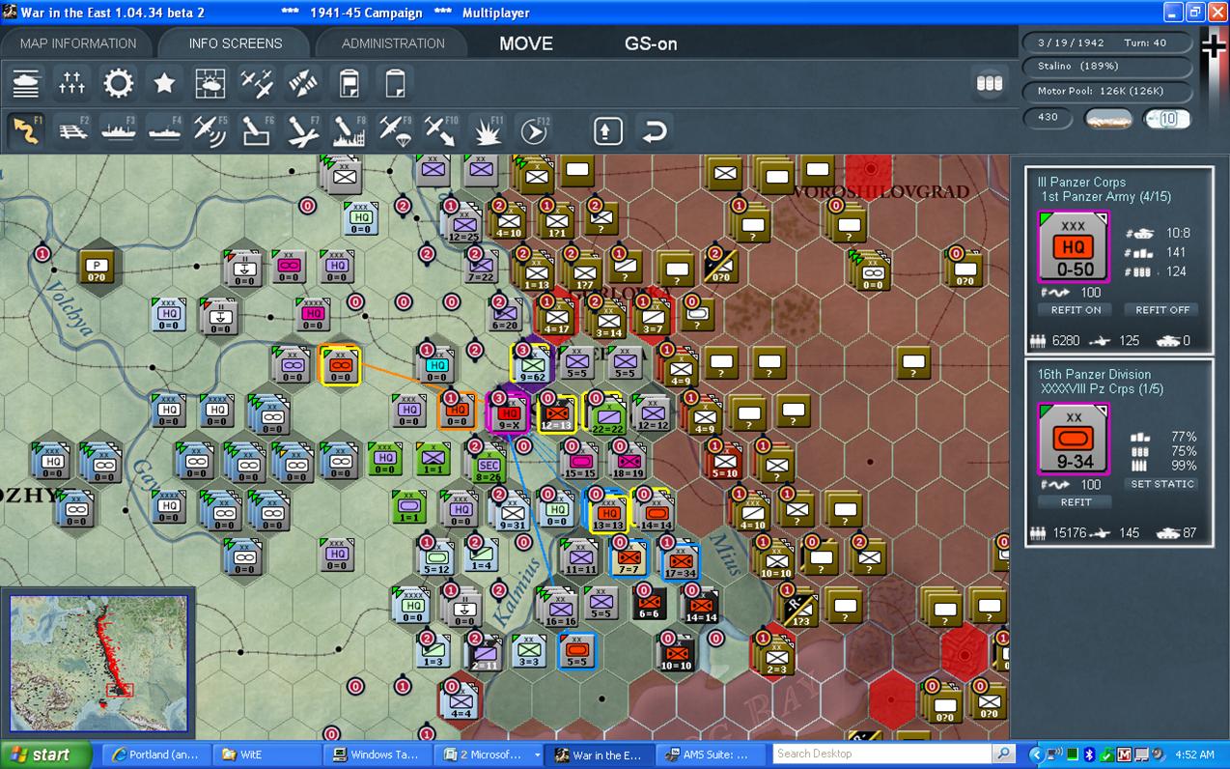Click the 1st Panzer Army (4/15) link
Image resolution: width=1230 pixels, height=769 pixels.
coord(1106,197)
